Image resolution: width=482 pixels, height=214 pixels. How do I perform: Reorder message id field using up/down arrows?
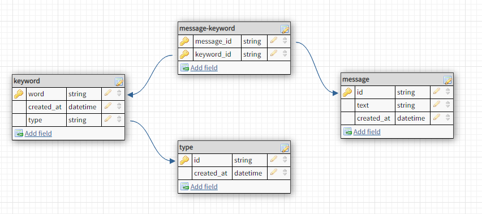448,92
